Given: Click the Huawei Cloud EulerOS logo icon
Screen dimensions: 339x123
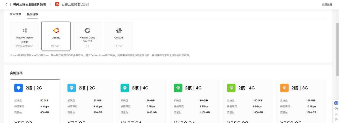Looking at the screenshot, I should tap(87, 30).
